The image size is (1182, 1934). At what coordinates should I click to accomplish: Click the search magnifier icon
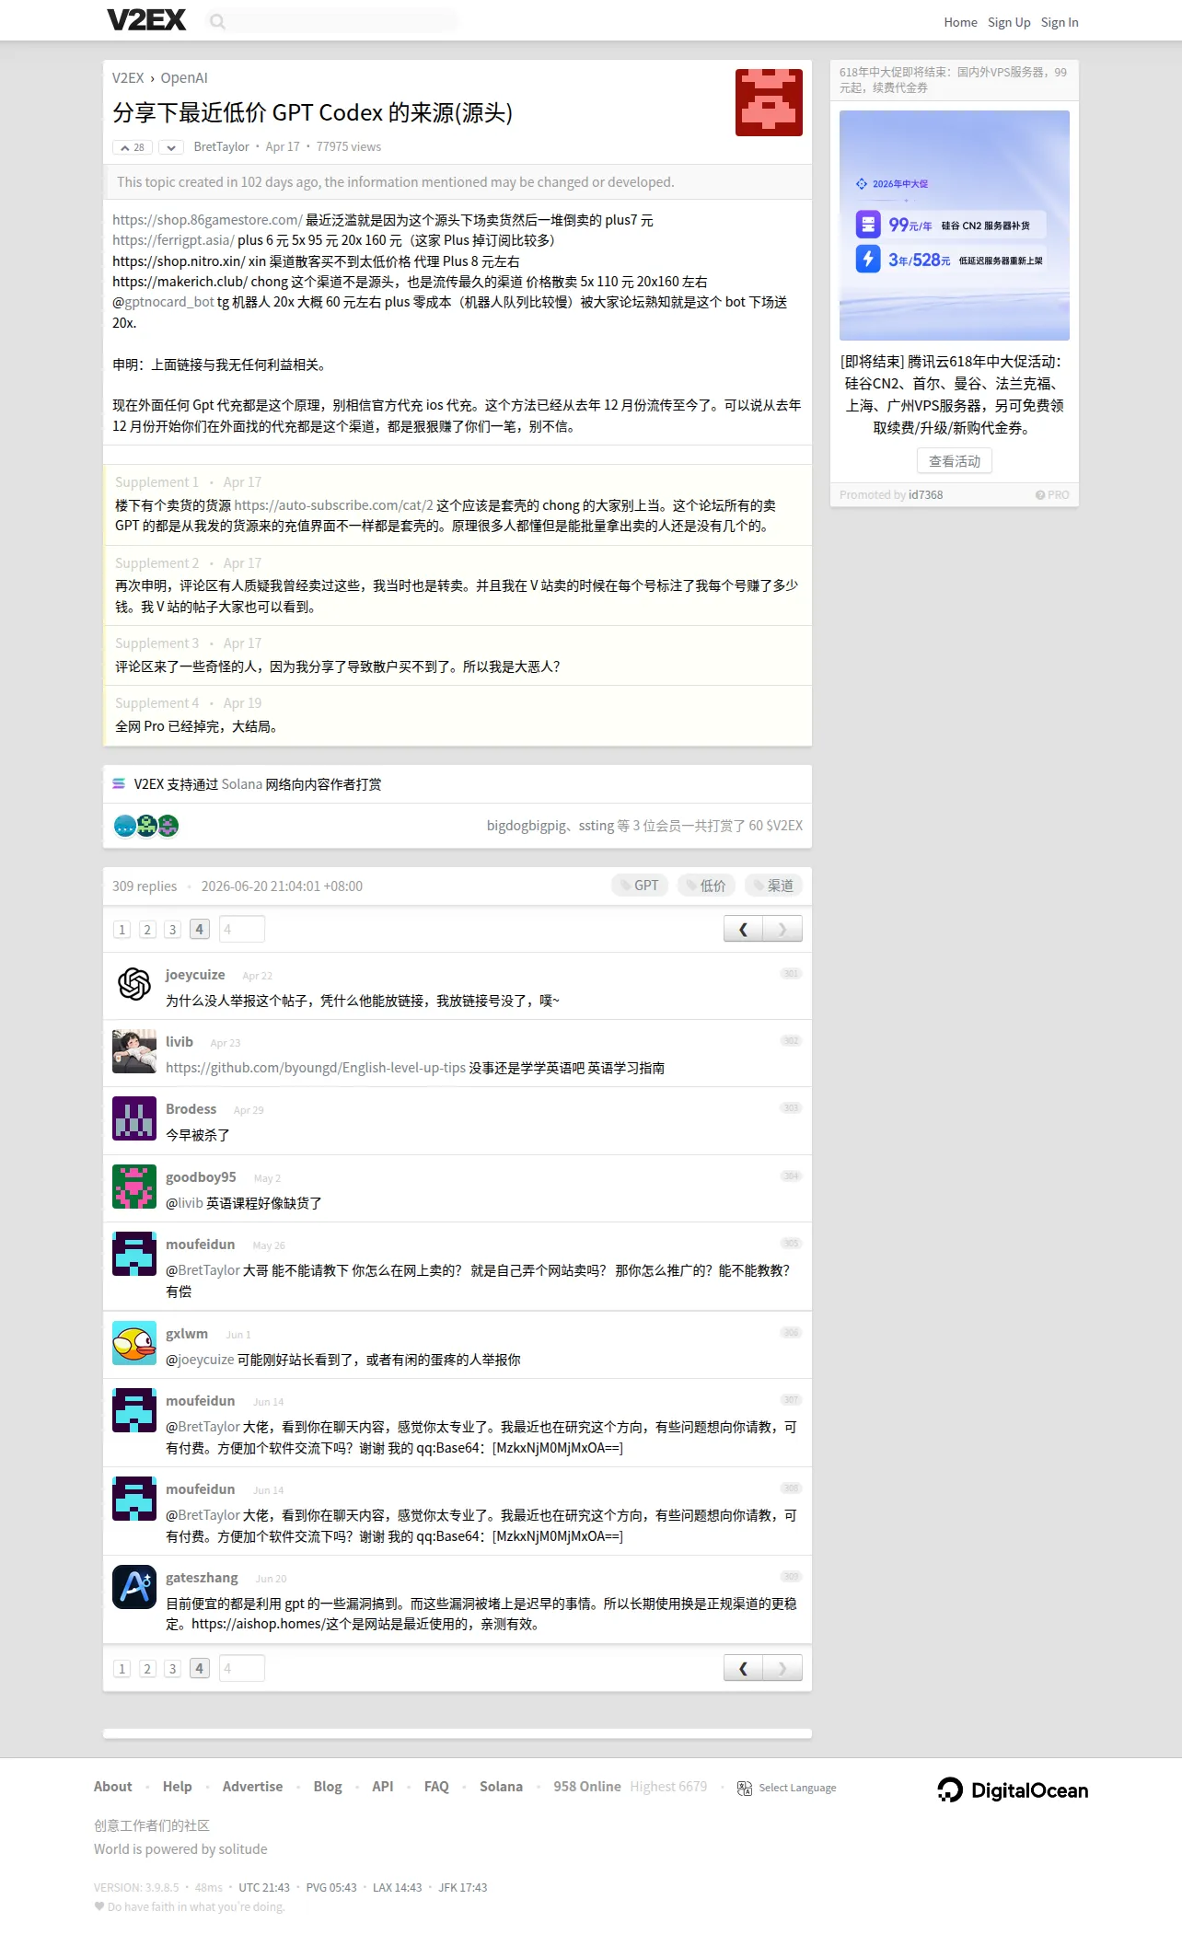point(217,21)
